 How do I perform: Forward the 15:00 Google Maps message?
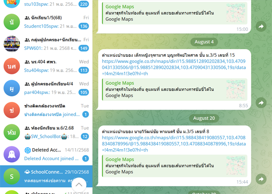(x=261, y=27)
